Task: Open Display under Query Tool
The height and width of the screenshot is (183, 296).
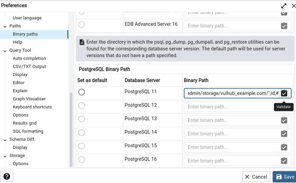Action: click(20, 75)
